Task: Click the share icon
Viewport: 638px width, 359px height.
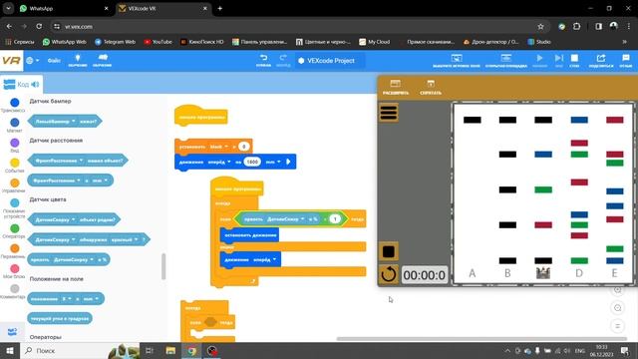Action: click(x=601, y=60)
